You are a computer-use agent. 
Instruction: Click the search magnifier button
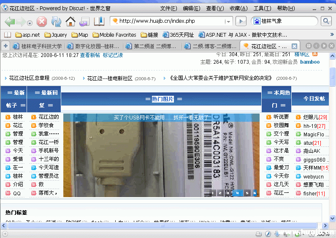[x=326, y=21]
